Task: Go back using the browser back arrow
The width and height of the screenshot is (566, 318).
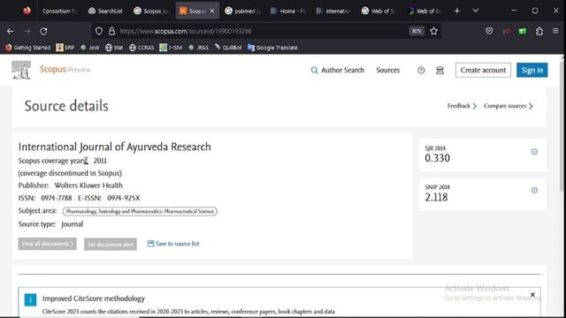Action: (x=10, y=32)
